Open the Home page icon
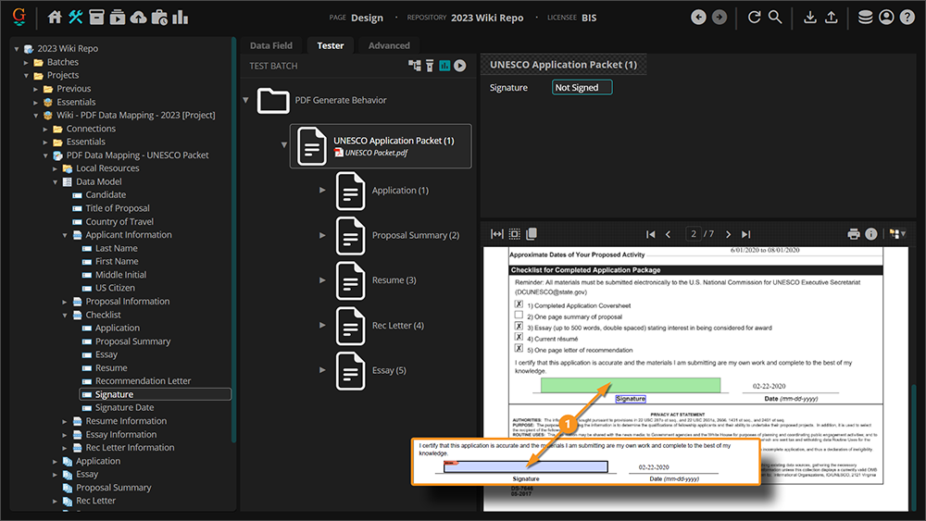Image resolution: width=926 pixels, height=521 pixels. coord(55,17)
